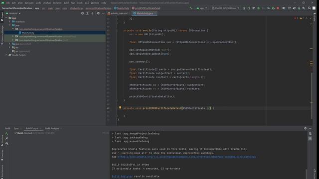This screenshot has width=319, height=179.
Task: Expand the Gradle Scripts node
Action: click(6, 55)
